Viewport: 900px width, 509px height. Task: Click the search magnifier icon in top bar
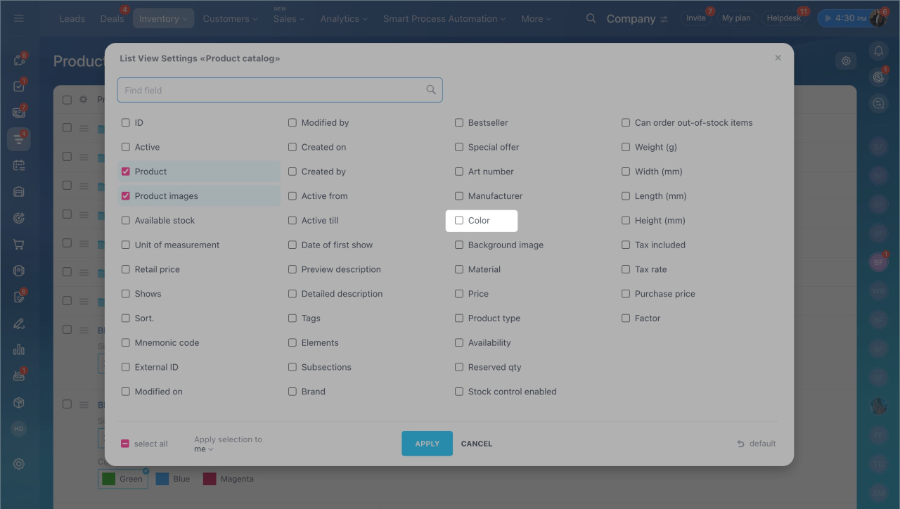[x=591, y=18]
